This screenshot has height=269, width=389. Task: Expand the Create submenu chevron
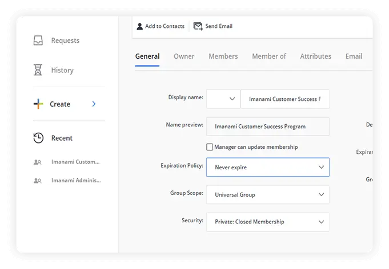94,104
